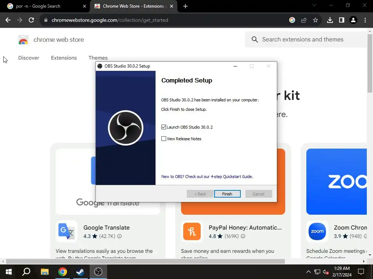
Task: Click the Google icon in the address bar
Action: pyautogui.click(x=292, y=20)
